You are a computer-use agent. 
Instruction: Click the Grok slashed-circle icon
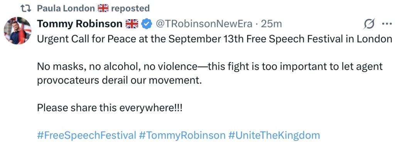click(370, 24)
